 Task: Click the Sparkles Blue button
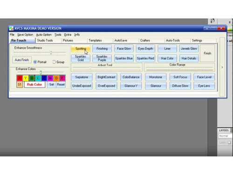tap(124, 58)
